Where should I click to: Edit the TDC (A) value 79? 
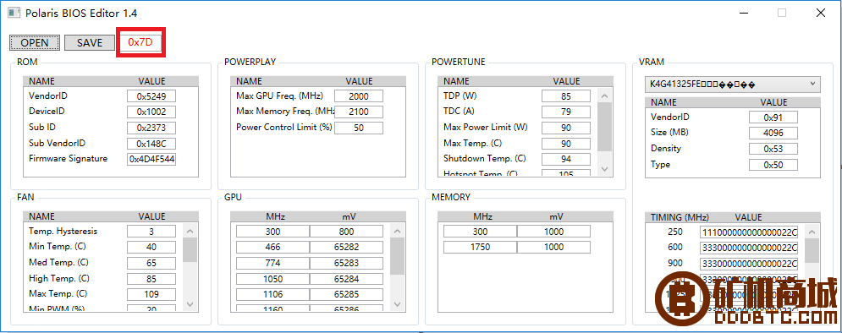566,112
